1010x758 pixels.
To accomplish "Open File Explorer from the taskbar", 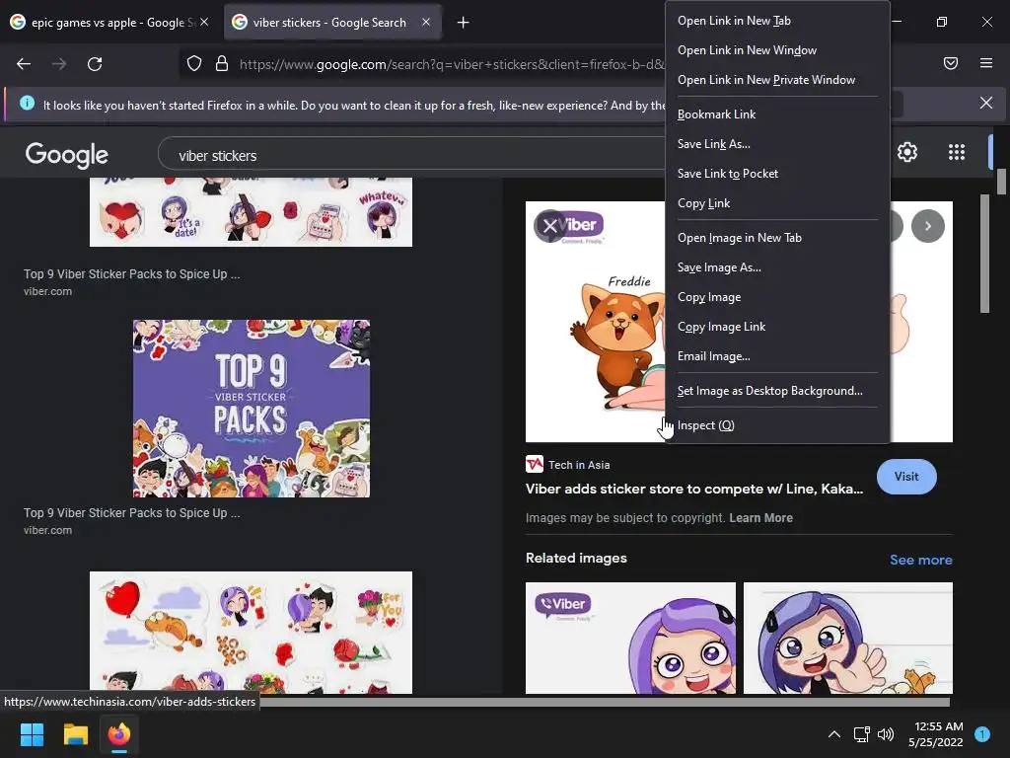I will [75, 734].
